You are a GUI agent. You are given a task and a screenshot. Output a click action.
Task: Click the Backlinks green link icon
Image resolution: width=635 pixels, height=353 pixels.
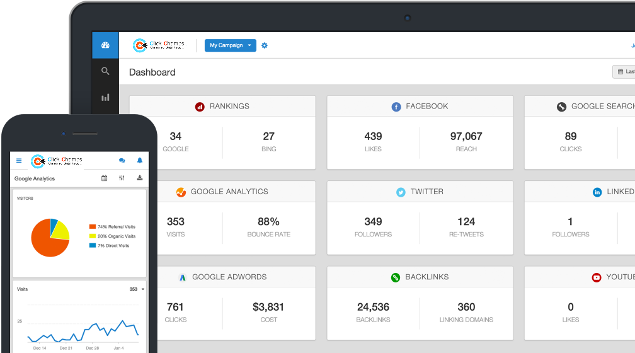point(395,277)
